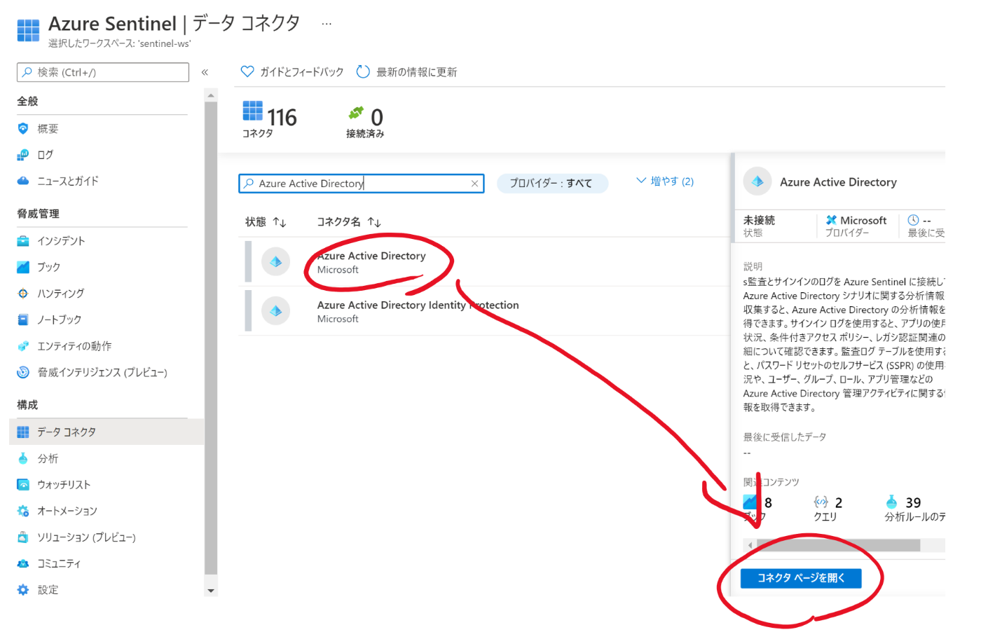Open 概要 in the sidebar
The image size is (981, 632).
point(48,128)
